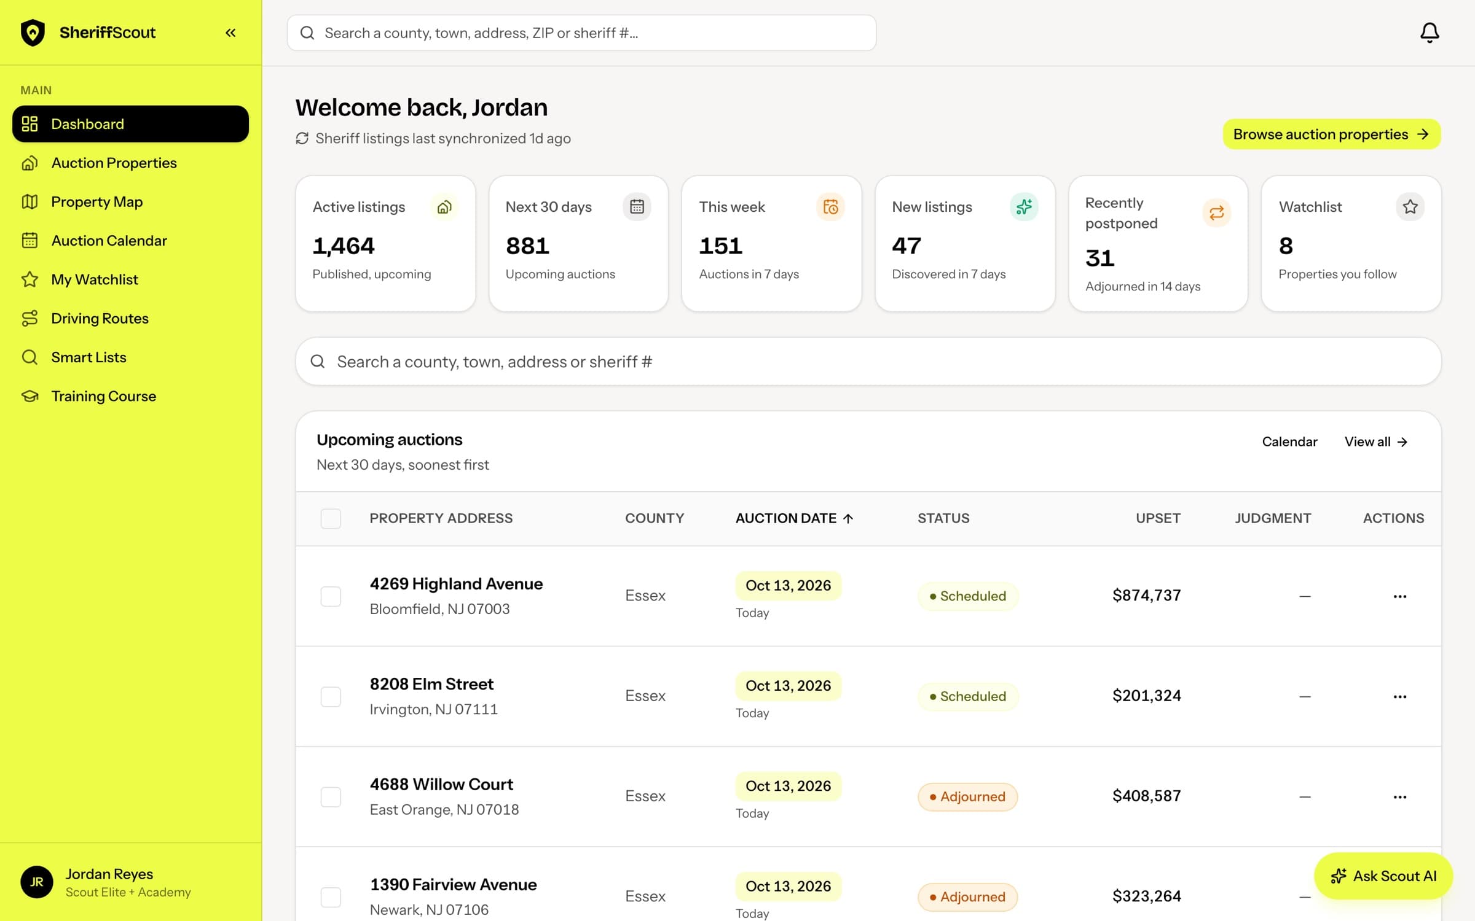
Task: Click magnifier icon in top search bar
Action: [307, 33]
